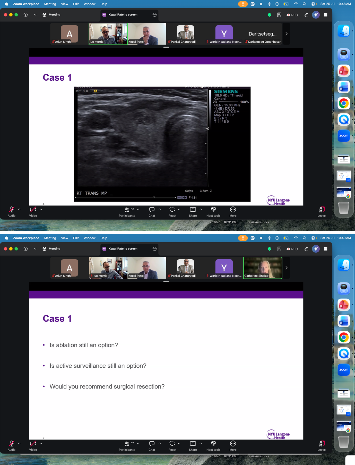Expand audio options arrow in questions-slide window
This screenshot has height=465, width=355.
point(19,443)
